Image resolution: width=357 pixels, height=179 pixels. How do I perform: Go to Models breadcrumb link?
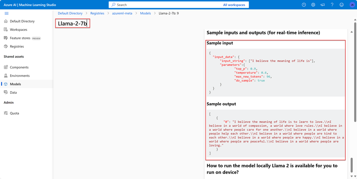tap(145, 14)
